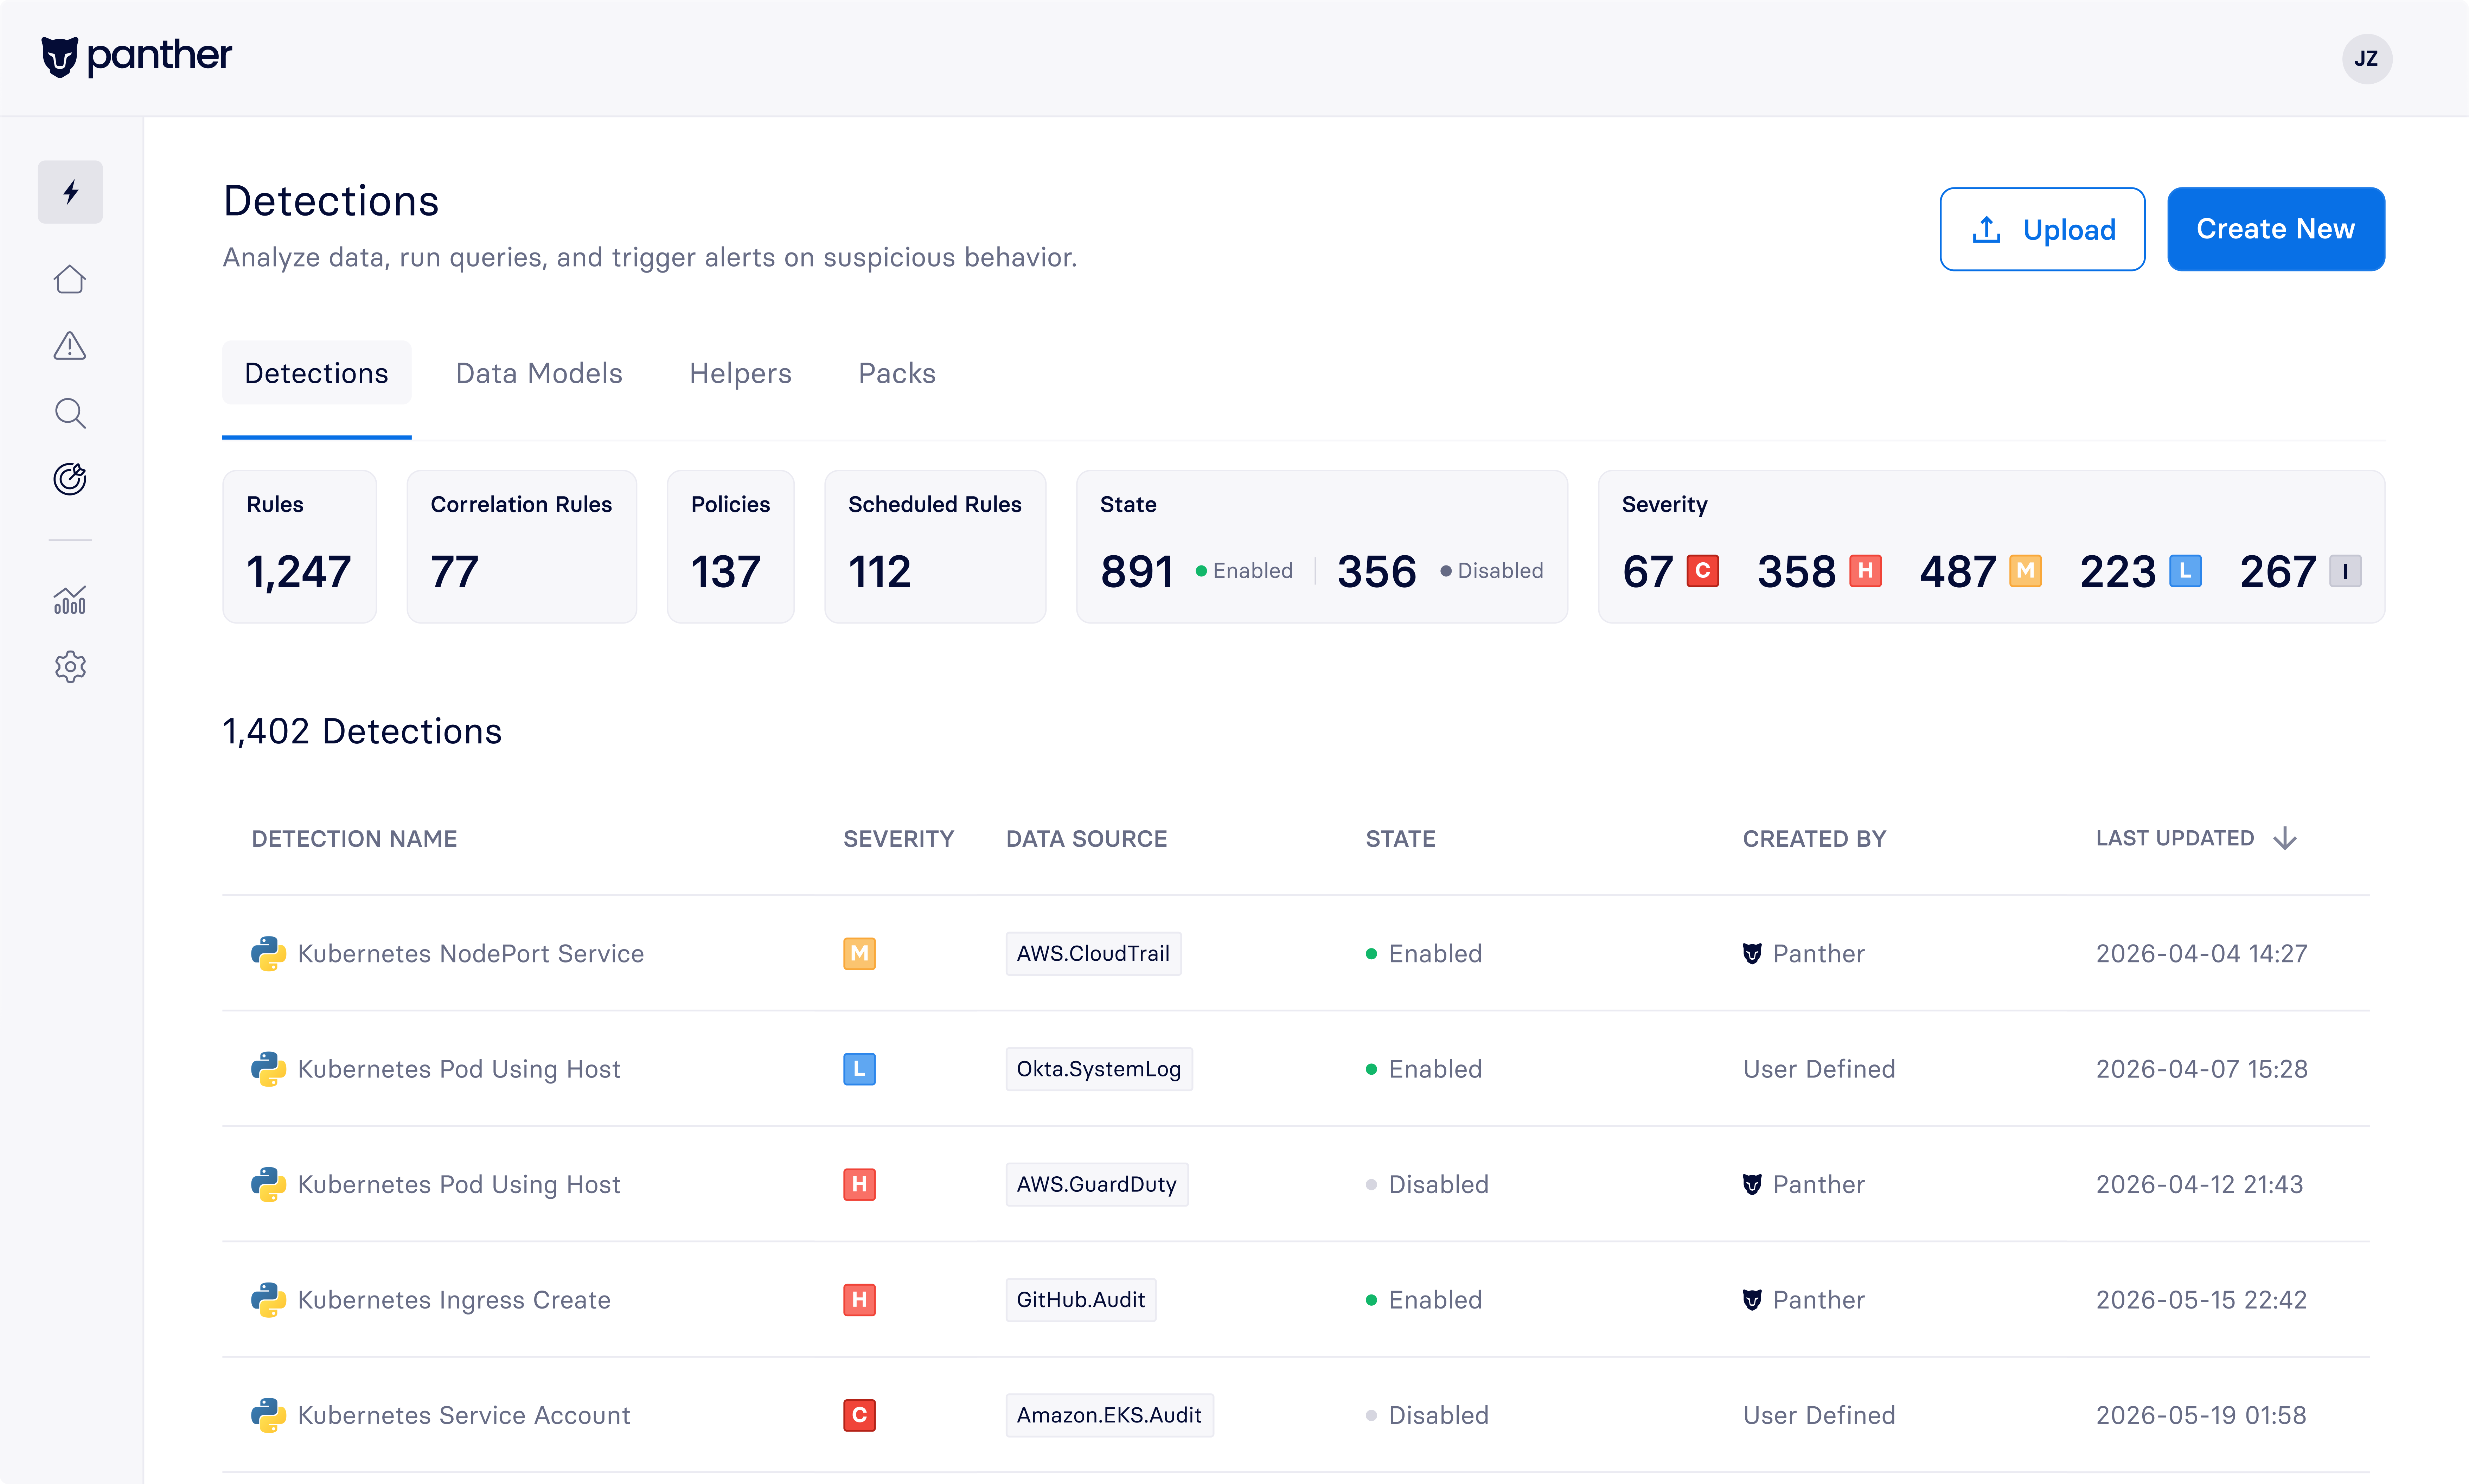Sort by Last Updated arrow
This screenshot has width=2469, height=1484.
tap(2285, 838)
